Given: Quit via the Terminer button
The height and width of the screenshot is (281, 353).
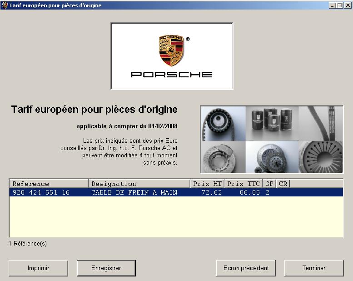Looking at the screenshot, I should coord(314,268).
